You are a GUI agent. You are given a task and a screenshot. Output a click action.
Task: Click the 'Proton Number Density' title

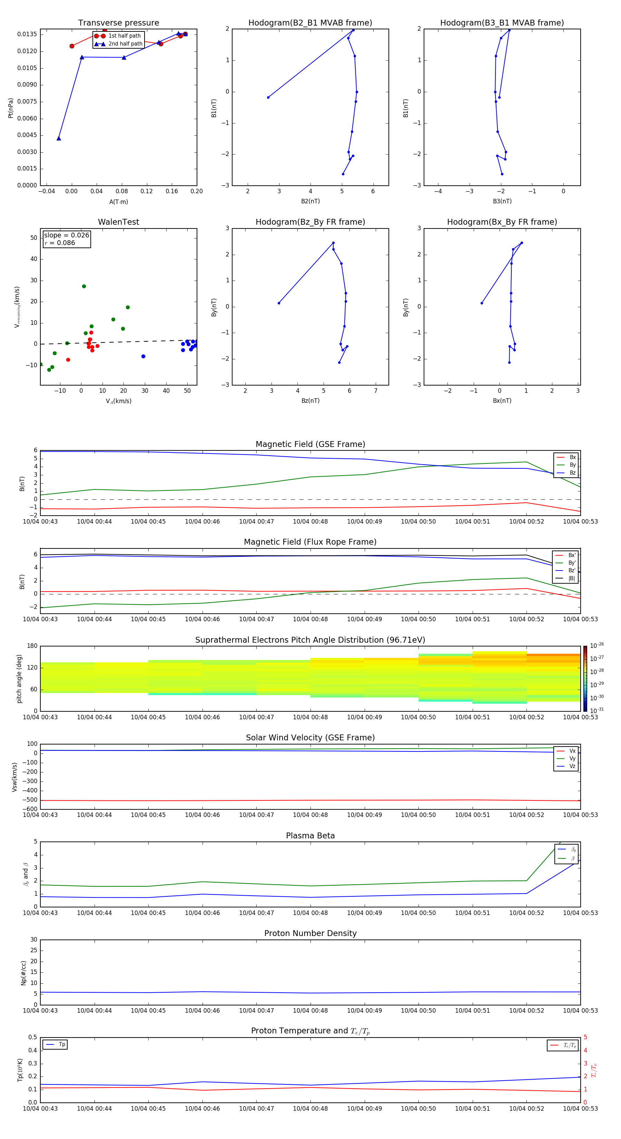pyautogui.click(x=310, y=933)
